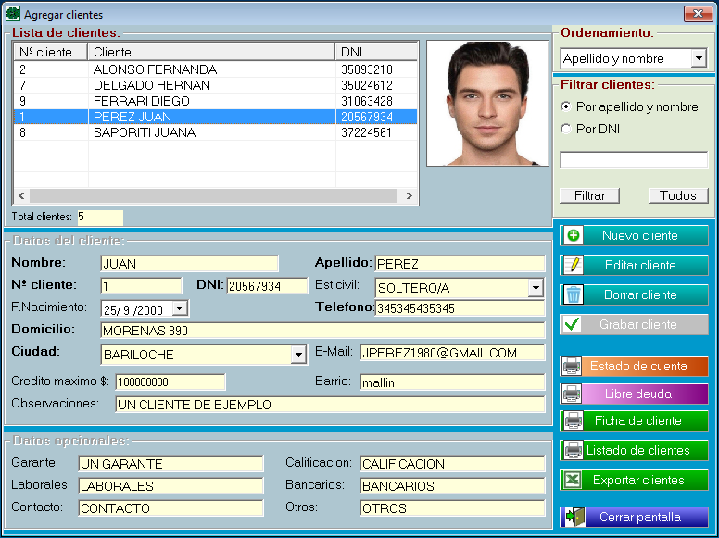The height and width of the screenshot is (538, 719).
Task: Click the Excel icon on Exportar clientes
Action: pyautogui.click(x=573, y=480)
